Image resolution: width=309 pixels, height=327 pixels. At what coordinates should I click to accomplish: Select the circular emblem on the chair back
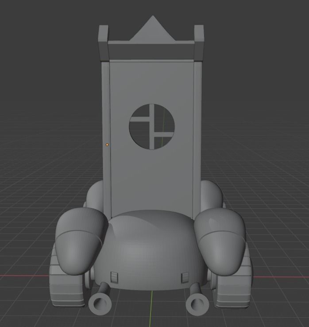pos(152,127)
